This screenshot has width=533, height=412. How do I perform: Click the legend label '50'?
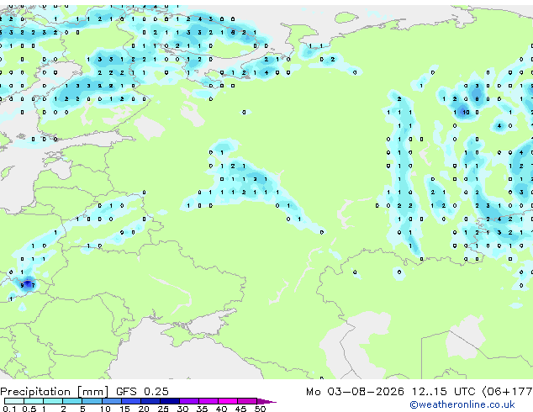click(x=260, y=409)
